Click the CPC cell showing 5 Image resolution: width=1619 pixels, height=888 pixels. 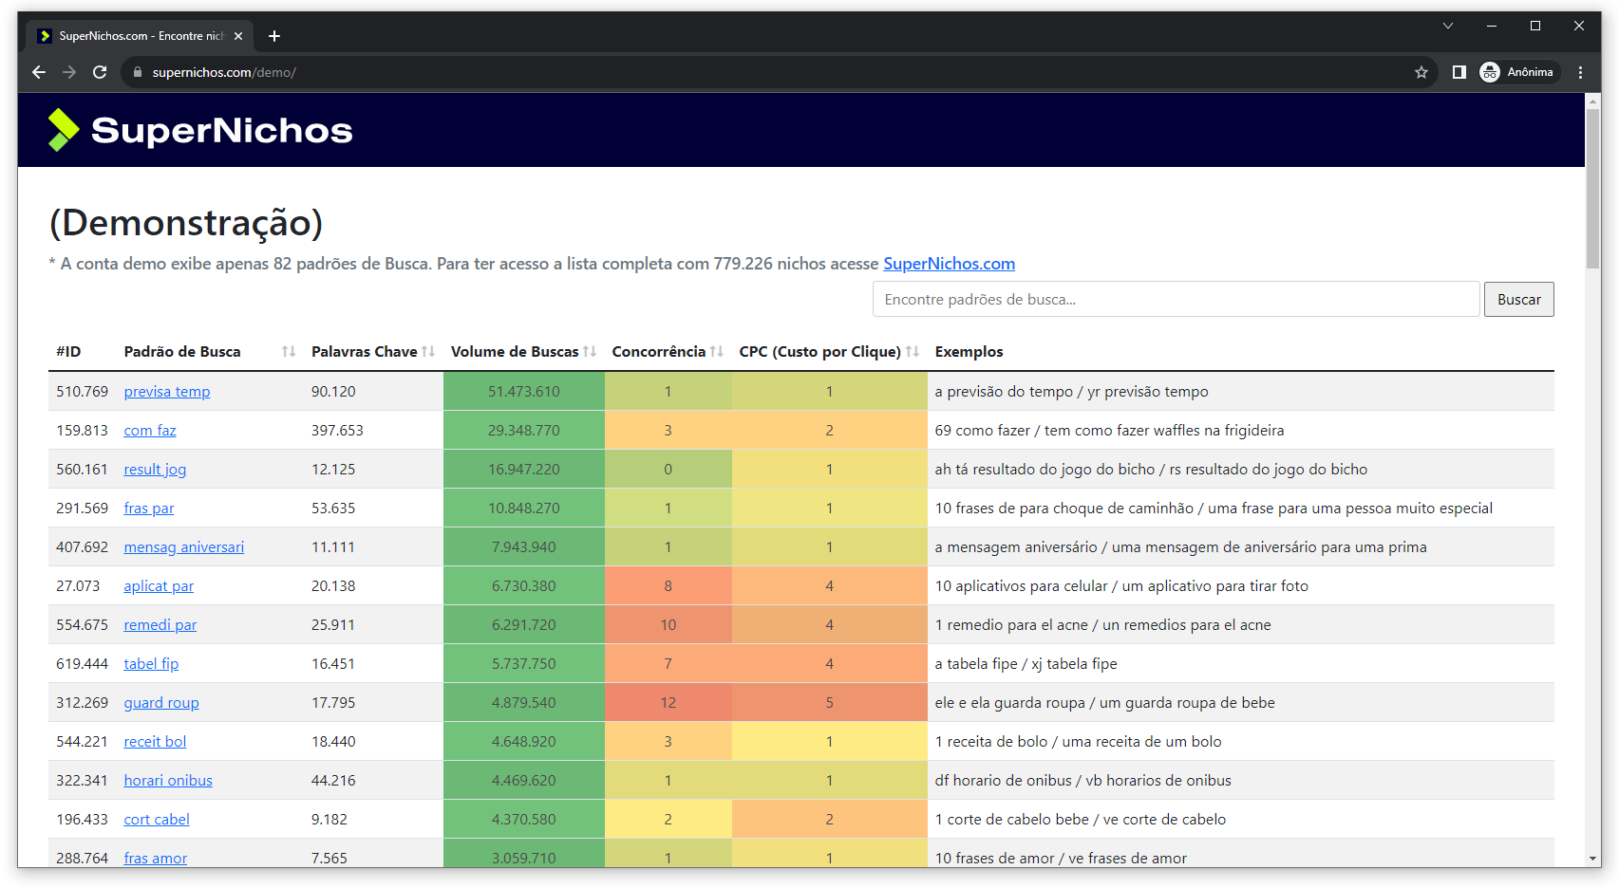click(x=830, y=703)
